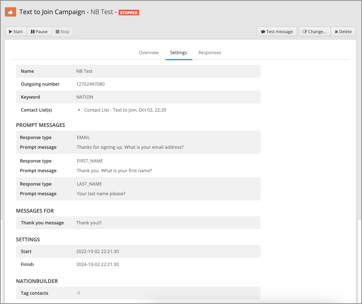Click the Thank you message label
The width and height of the screenshot is (362, 304).
coord(42,223)
